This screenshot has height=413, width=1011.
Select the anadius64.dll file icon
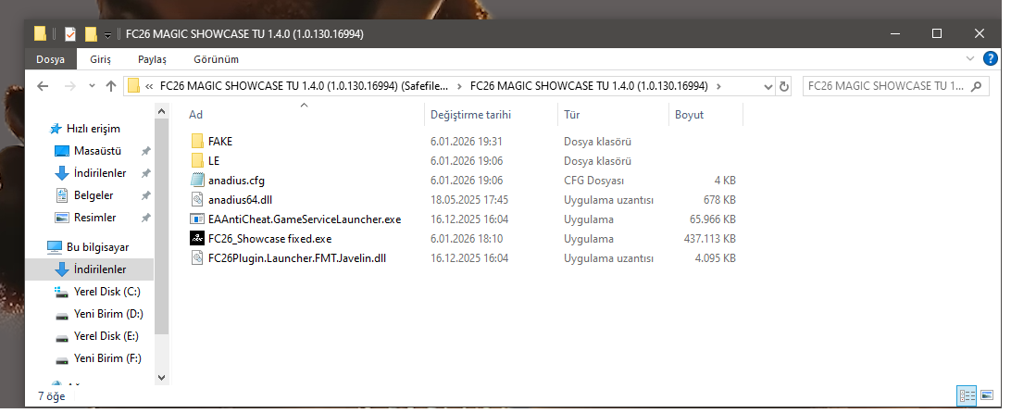coord(197,199)
